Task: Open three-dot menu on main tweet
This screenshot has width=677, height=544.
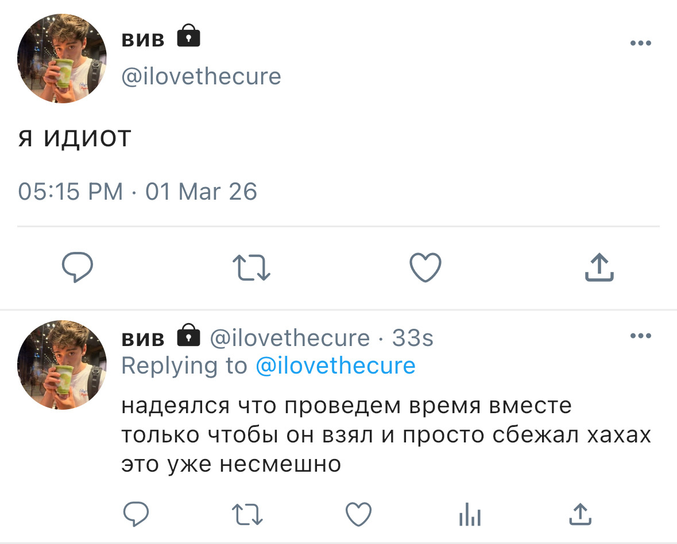Action: 641,42
